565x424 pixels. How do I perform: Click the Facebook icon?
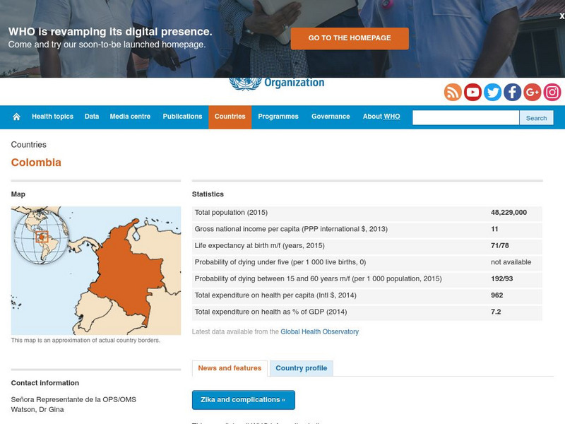pyautogui.click(x=511, y=92)
